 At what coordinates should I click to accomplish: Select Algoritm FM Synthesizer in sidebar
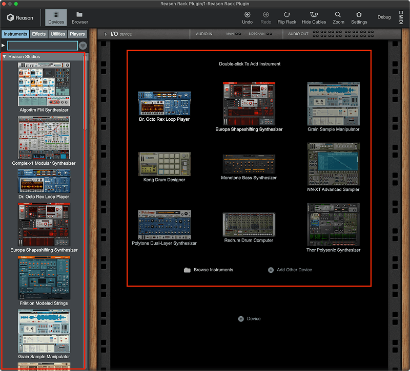(x=44, y=84)
